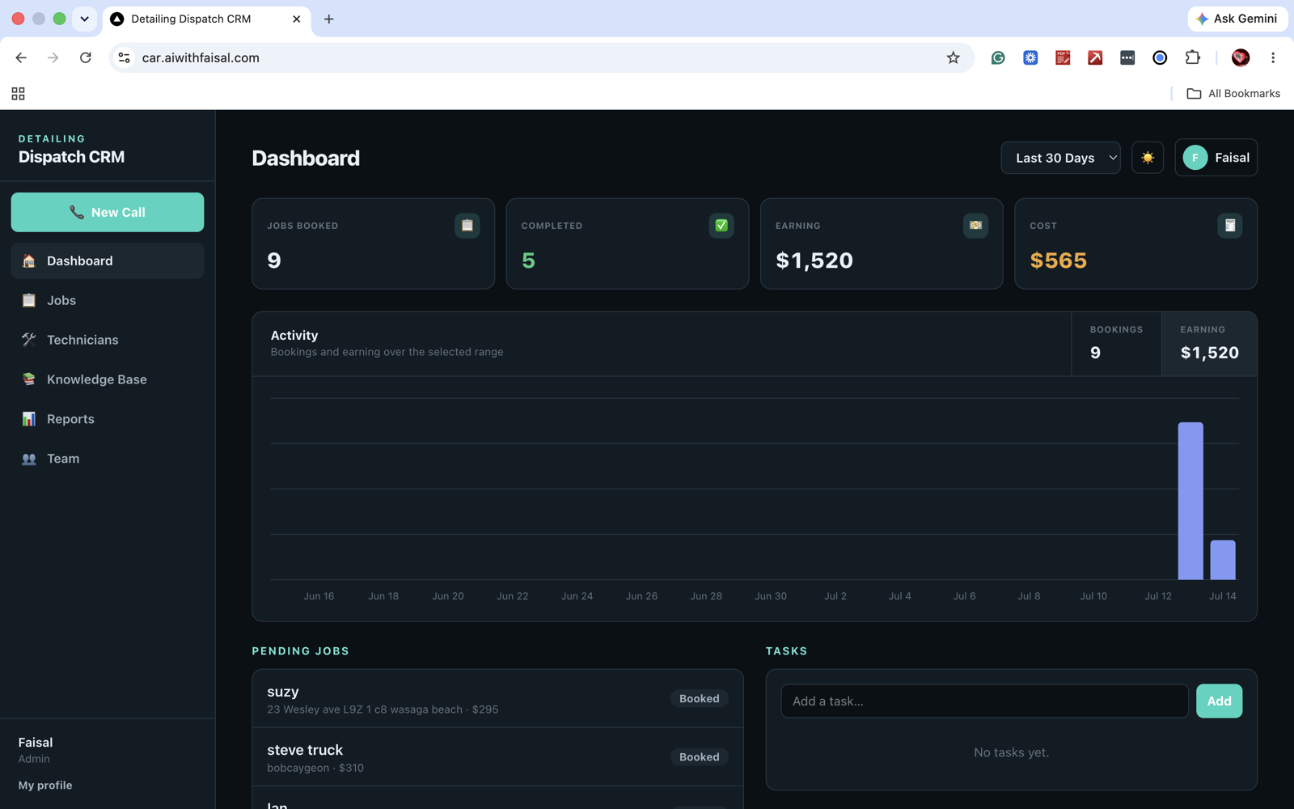Open My profile link
The width and height of the screenshot is (1294, 809).
coord(45,785)
